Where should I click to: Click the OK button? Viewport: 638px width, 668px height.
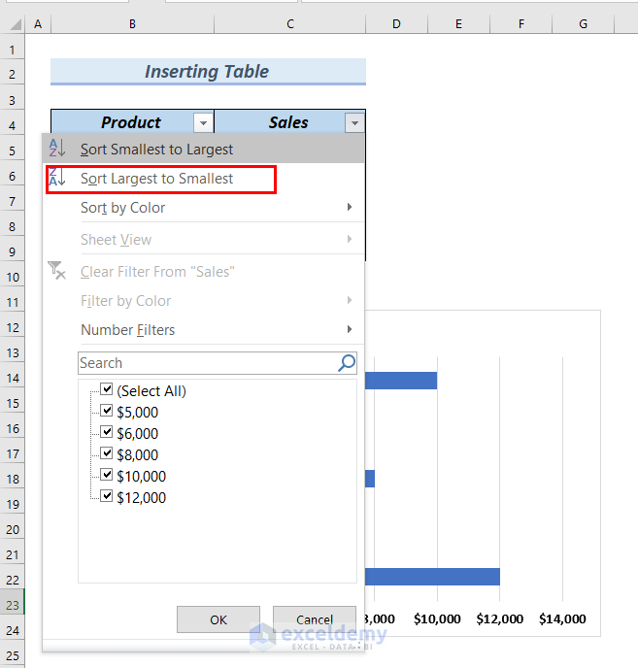pyautogui.click(x=218, y=619)
